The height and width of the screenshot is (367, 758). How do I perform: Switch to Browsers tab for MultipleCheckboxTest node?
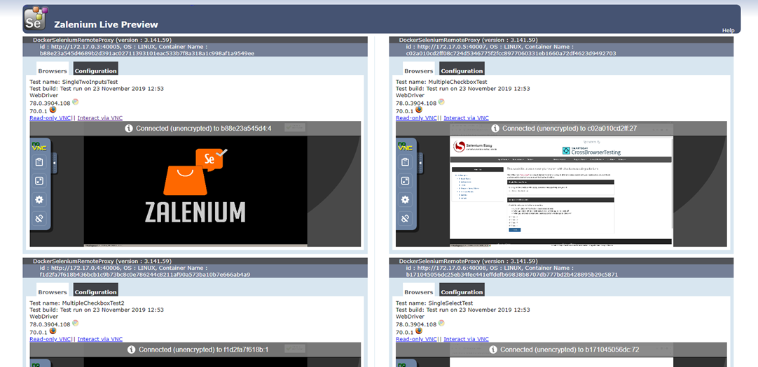pyautogui.click(x=419, y=71)
